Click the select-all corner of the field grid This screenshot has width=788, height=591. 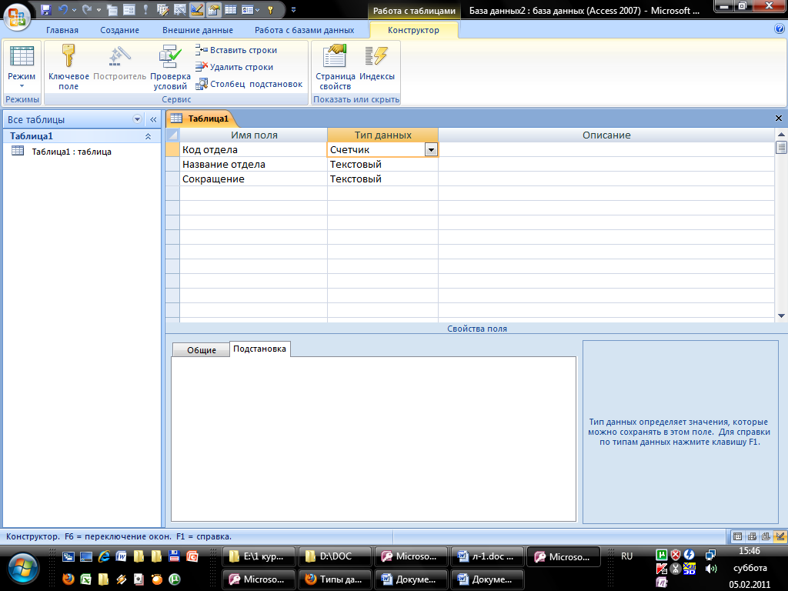coord(172,135)
